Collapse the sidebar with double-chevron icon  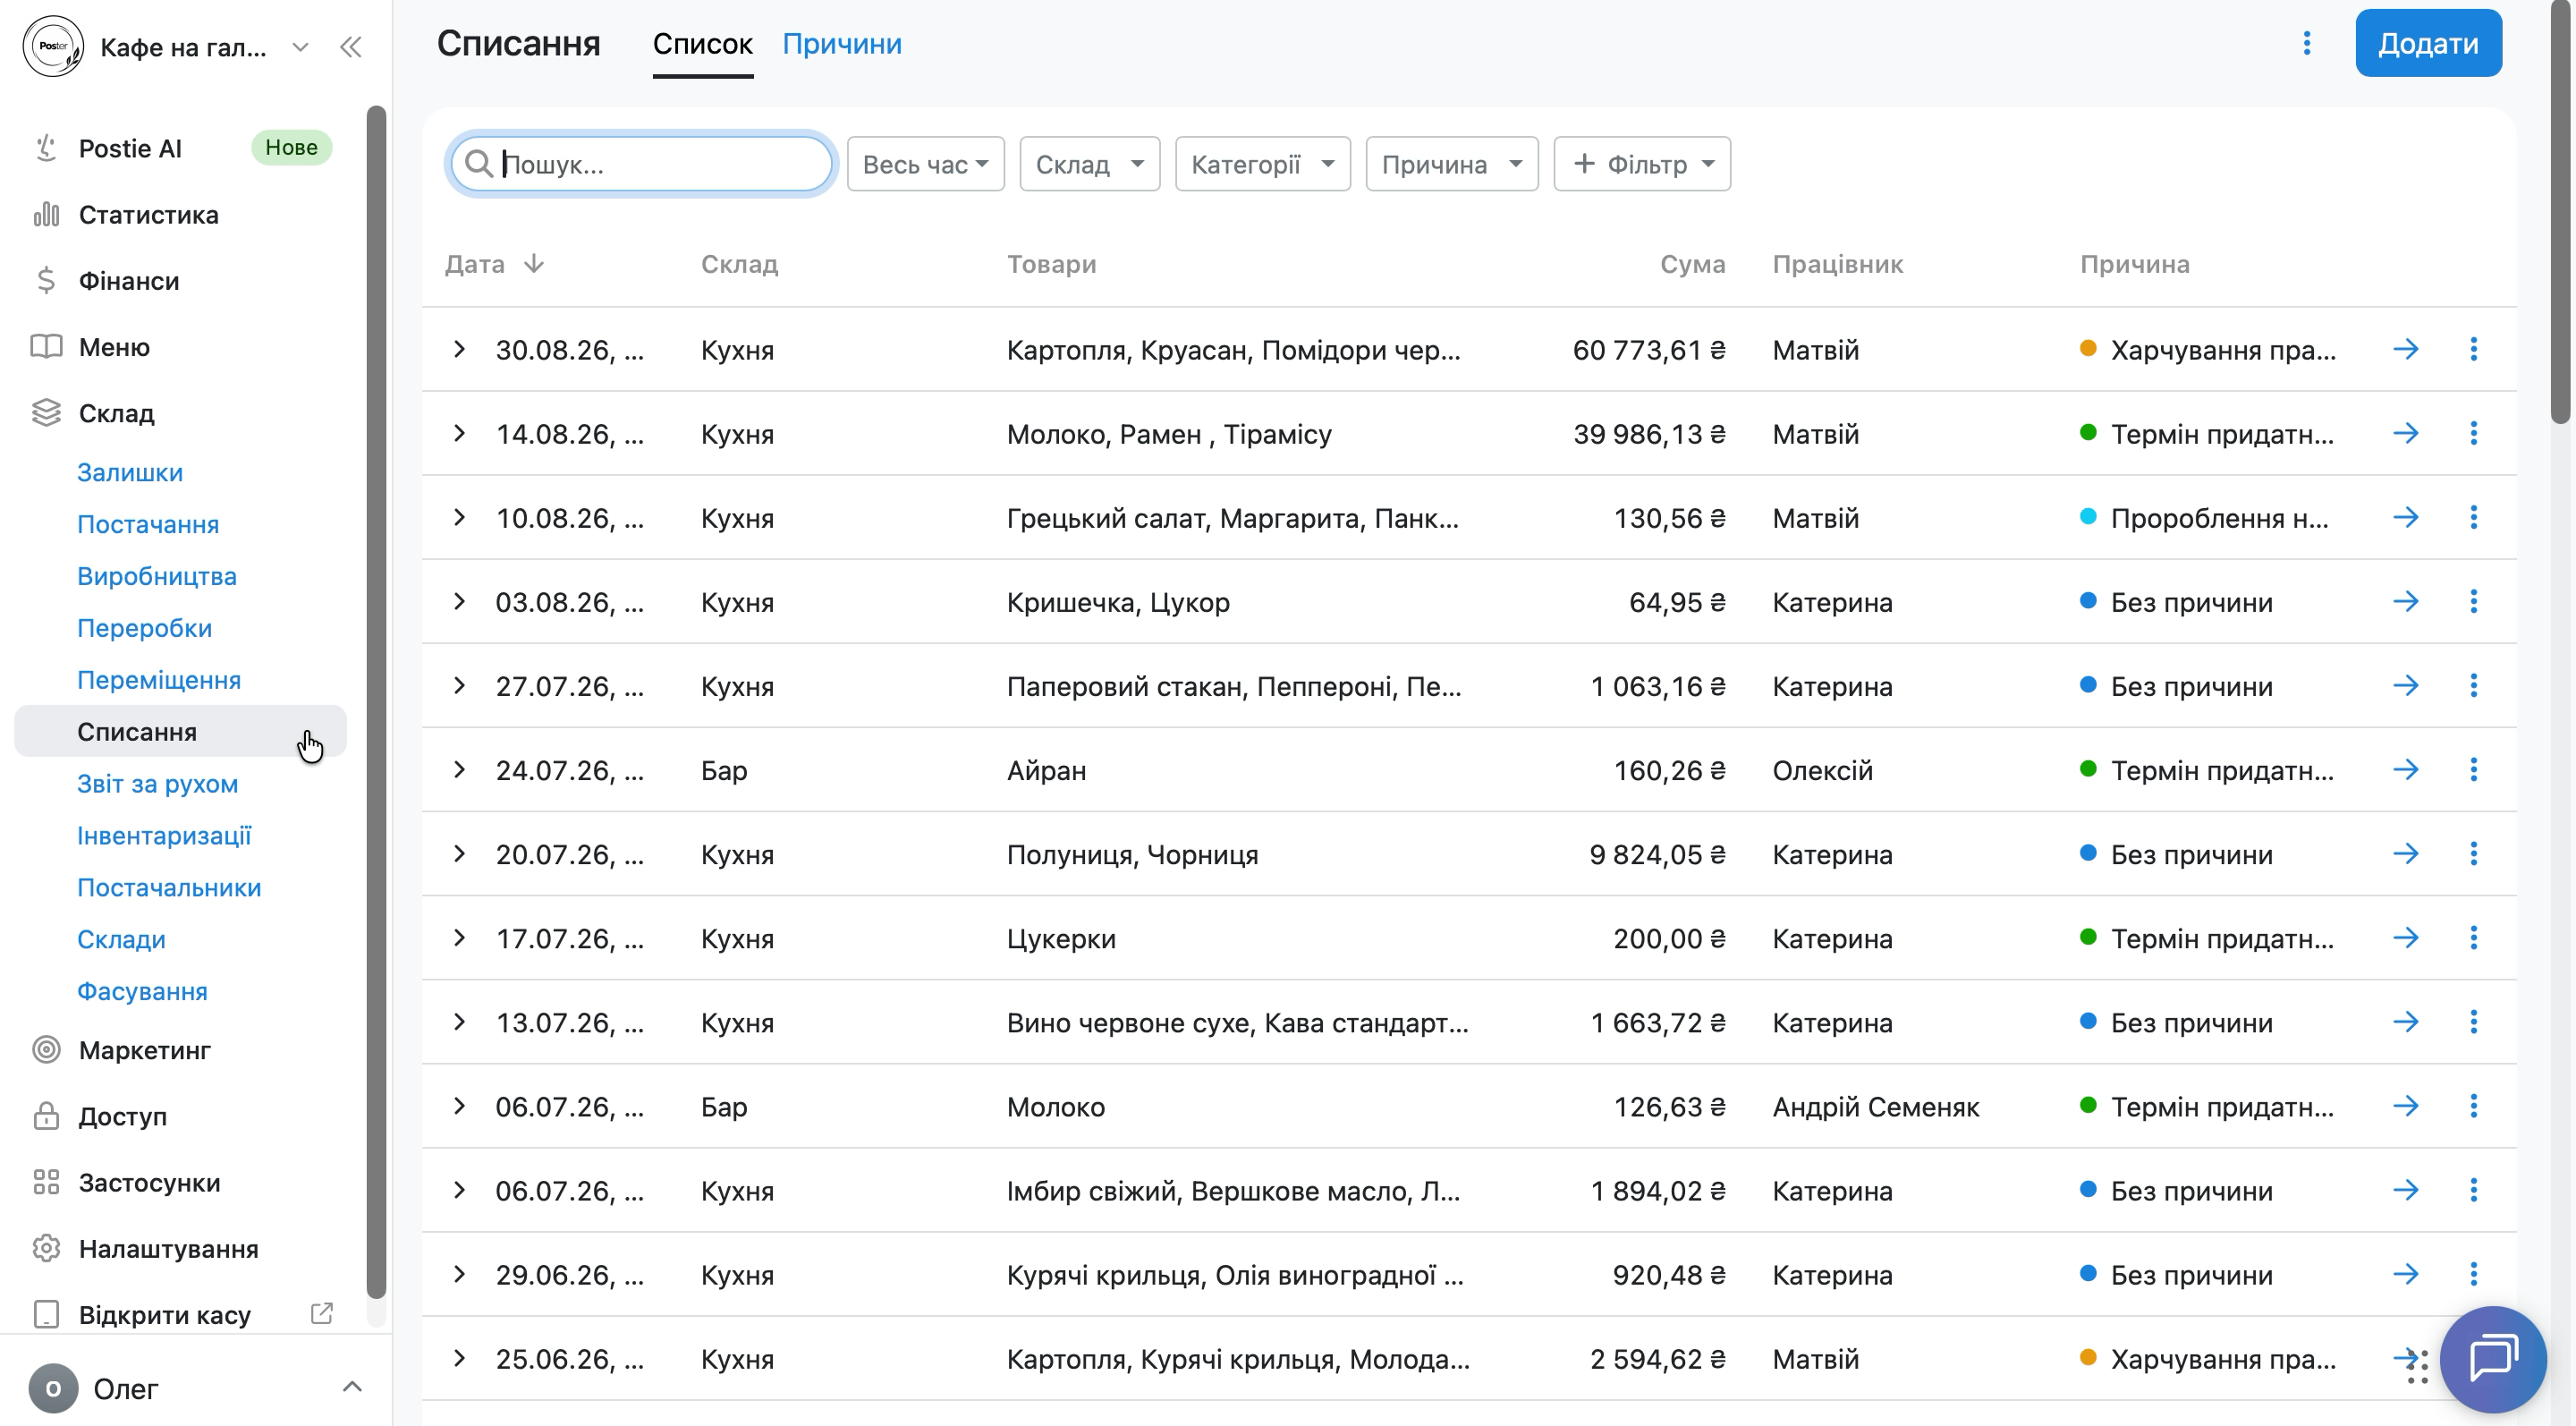coord(350,47)
